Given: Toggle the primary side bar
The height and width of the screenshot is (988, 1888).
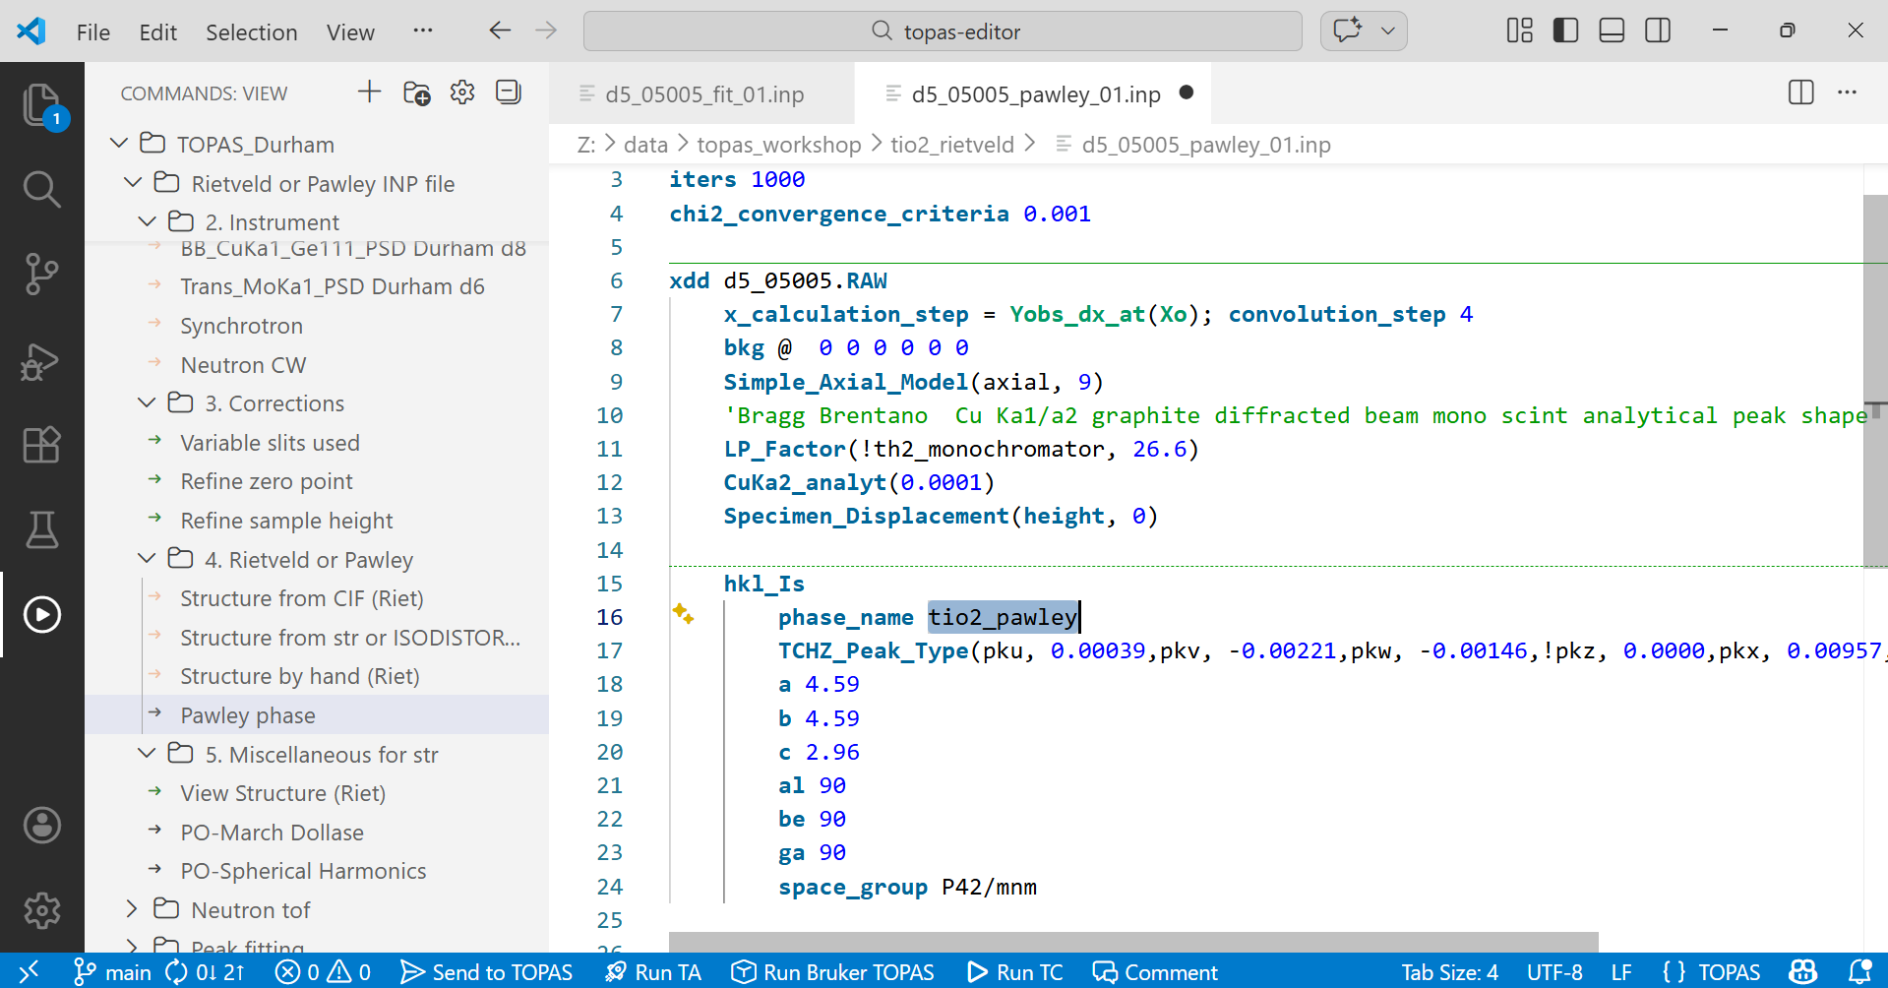Looking at the screenshot, I should (x=1565, y=31).
